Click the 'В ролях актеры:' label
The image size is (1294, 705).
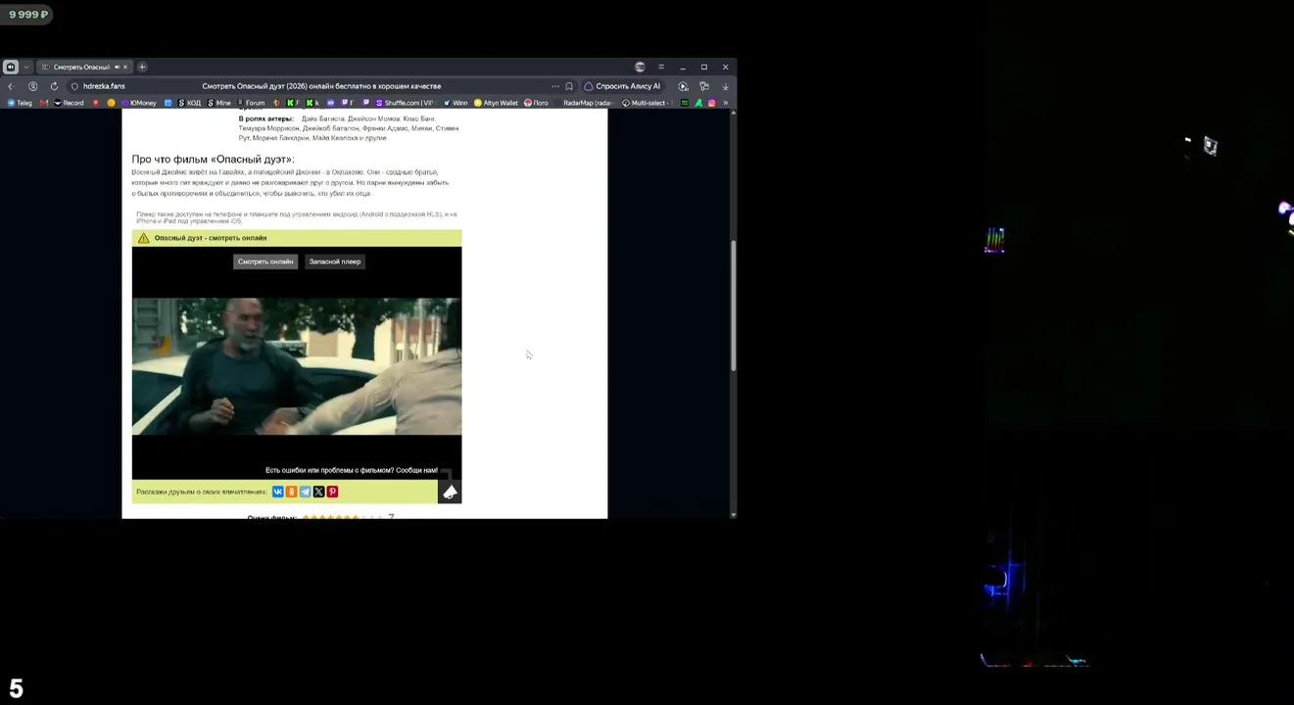(265, 118)
